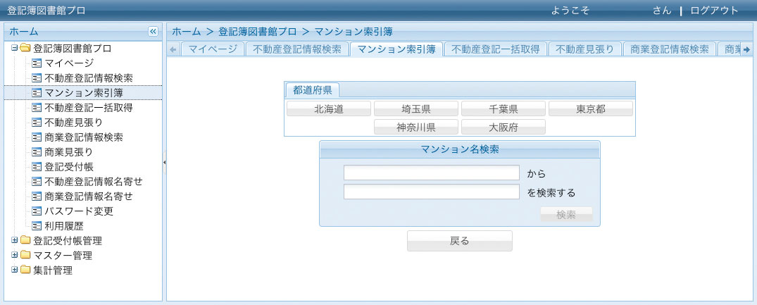The height and width of the screenshot is (305, 757).
Task: Click the マスター管理 folder icon
Action: pos(25,255)
